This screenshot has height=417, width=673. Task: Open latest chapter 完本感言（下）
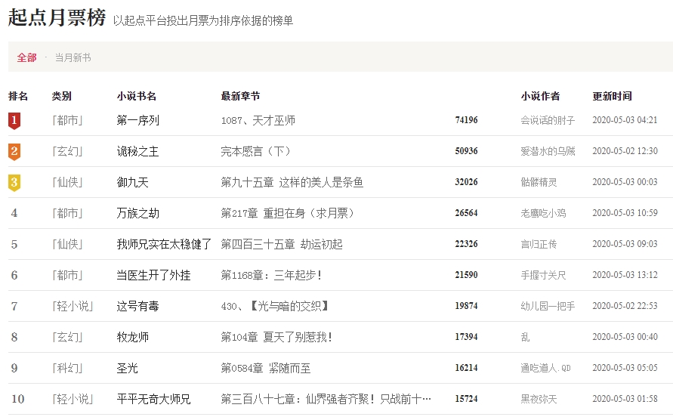(255, 151)
